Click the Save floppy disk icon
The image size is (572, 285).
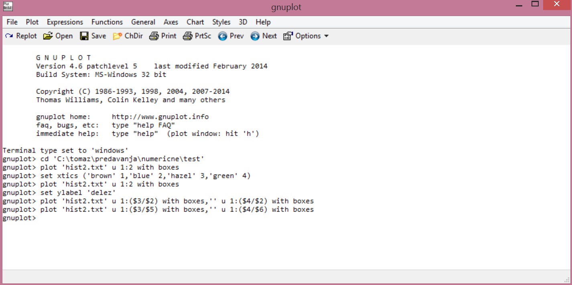(84, 36)
